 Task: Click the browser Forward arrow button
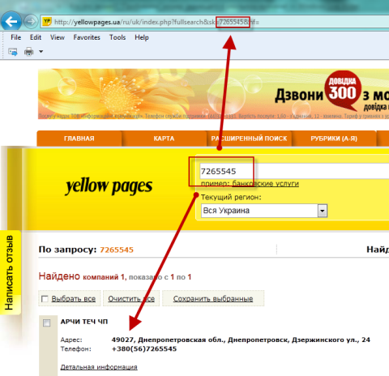pos(31,21)
